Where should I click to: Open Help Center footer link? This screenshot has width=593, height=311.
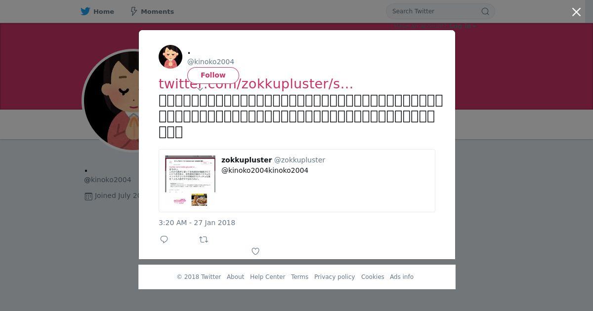(x=267, y=277)
